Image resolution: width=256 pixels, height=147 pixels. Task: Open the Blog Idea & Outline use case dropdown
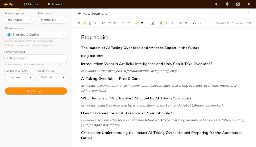[x=36, y=34]
